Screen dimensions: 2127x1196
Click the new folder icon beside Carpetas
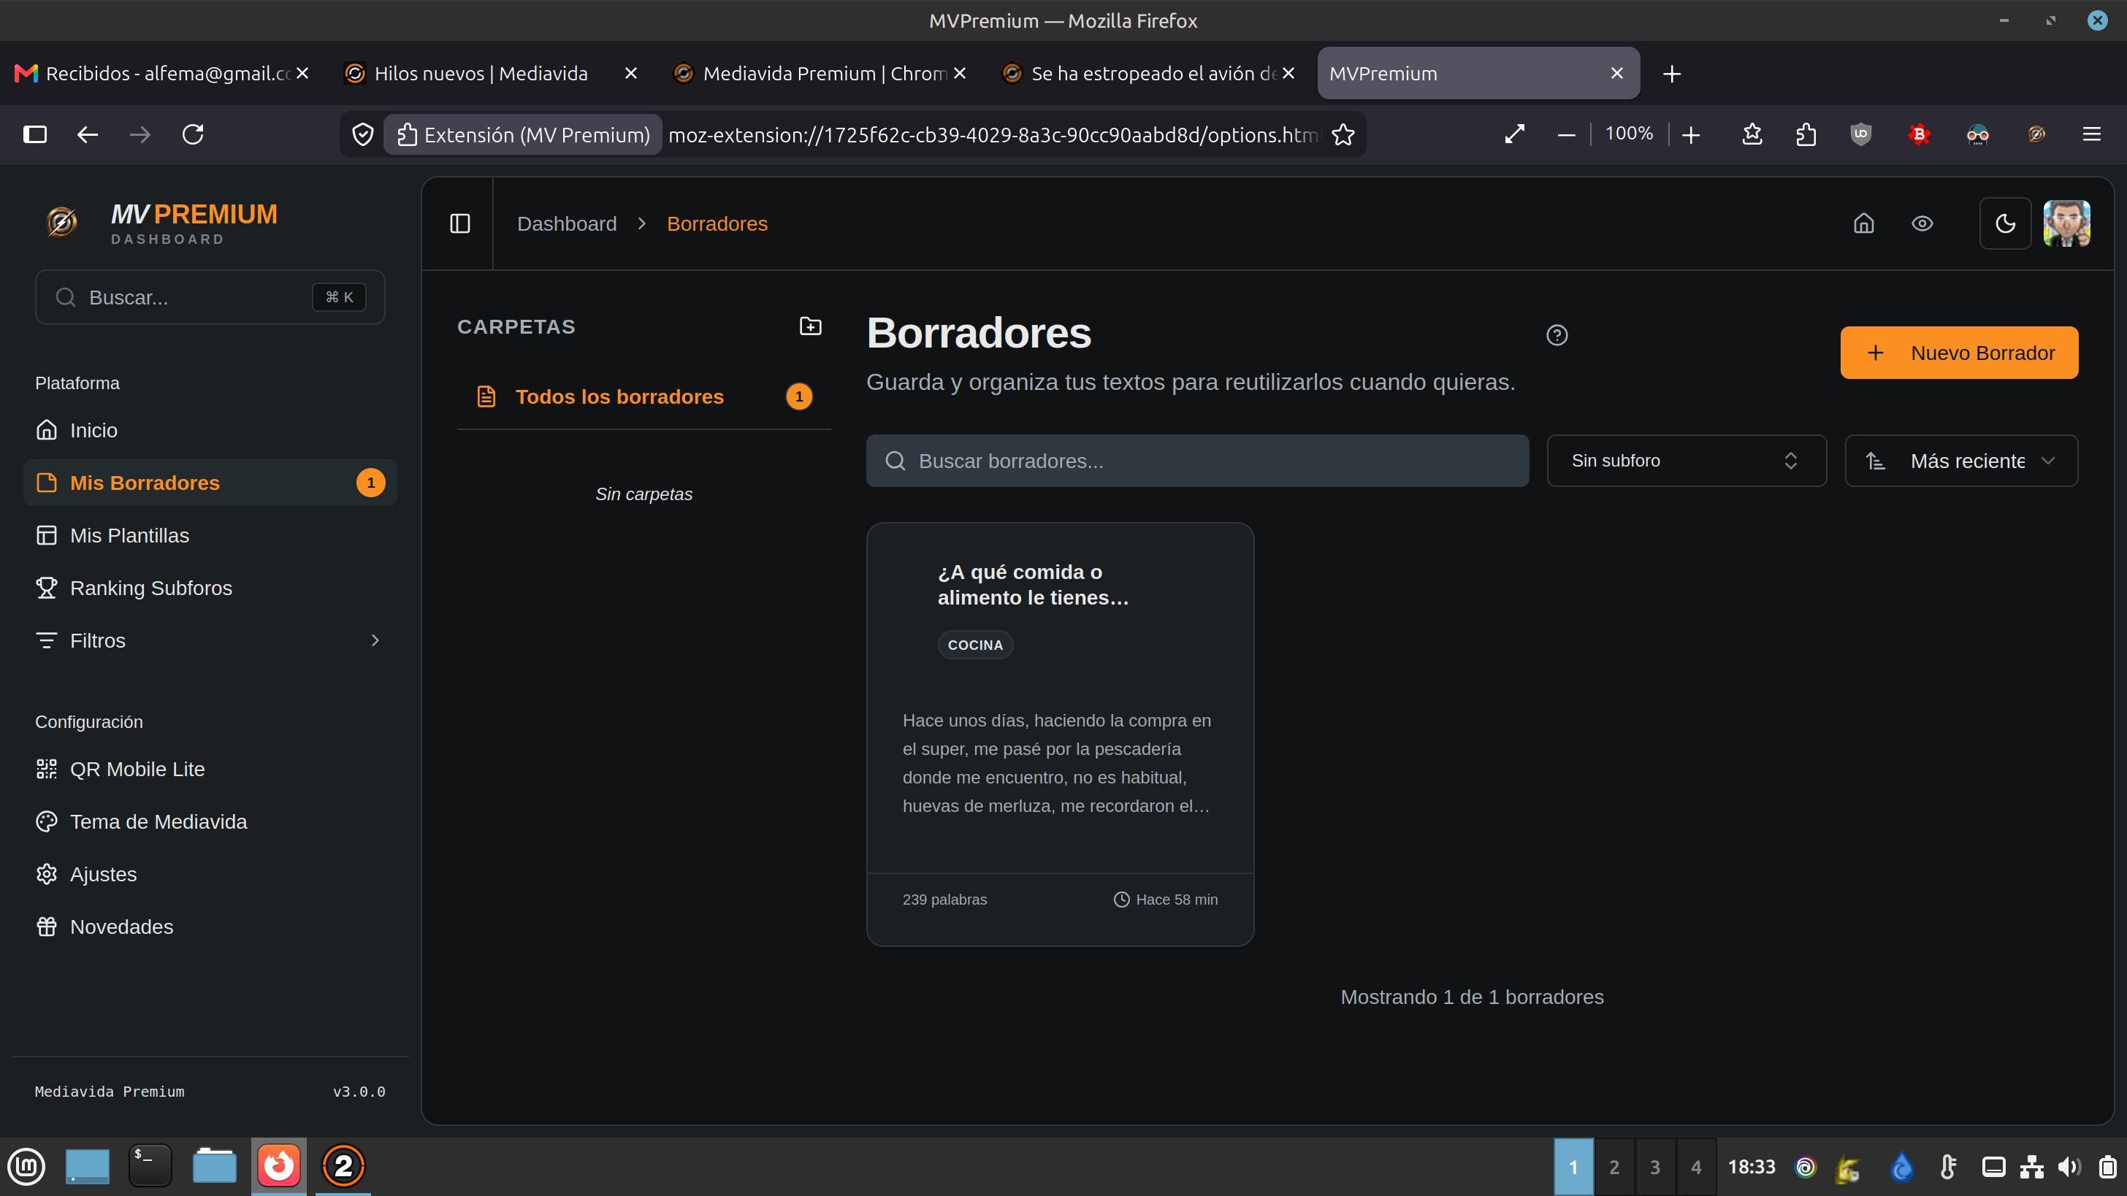(x=810, y=326)
